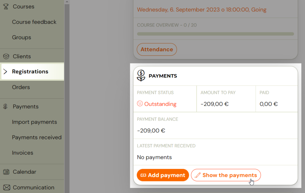Go to Import payments

click(35, 122)
